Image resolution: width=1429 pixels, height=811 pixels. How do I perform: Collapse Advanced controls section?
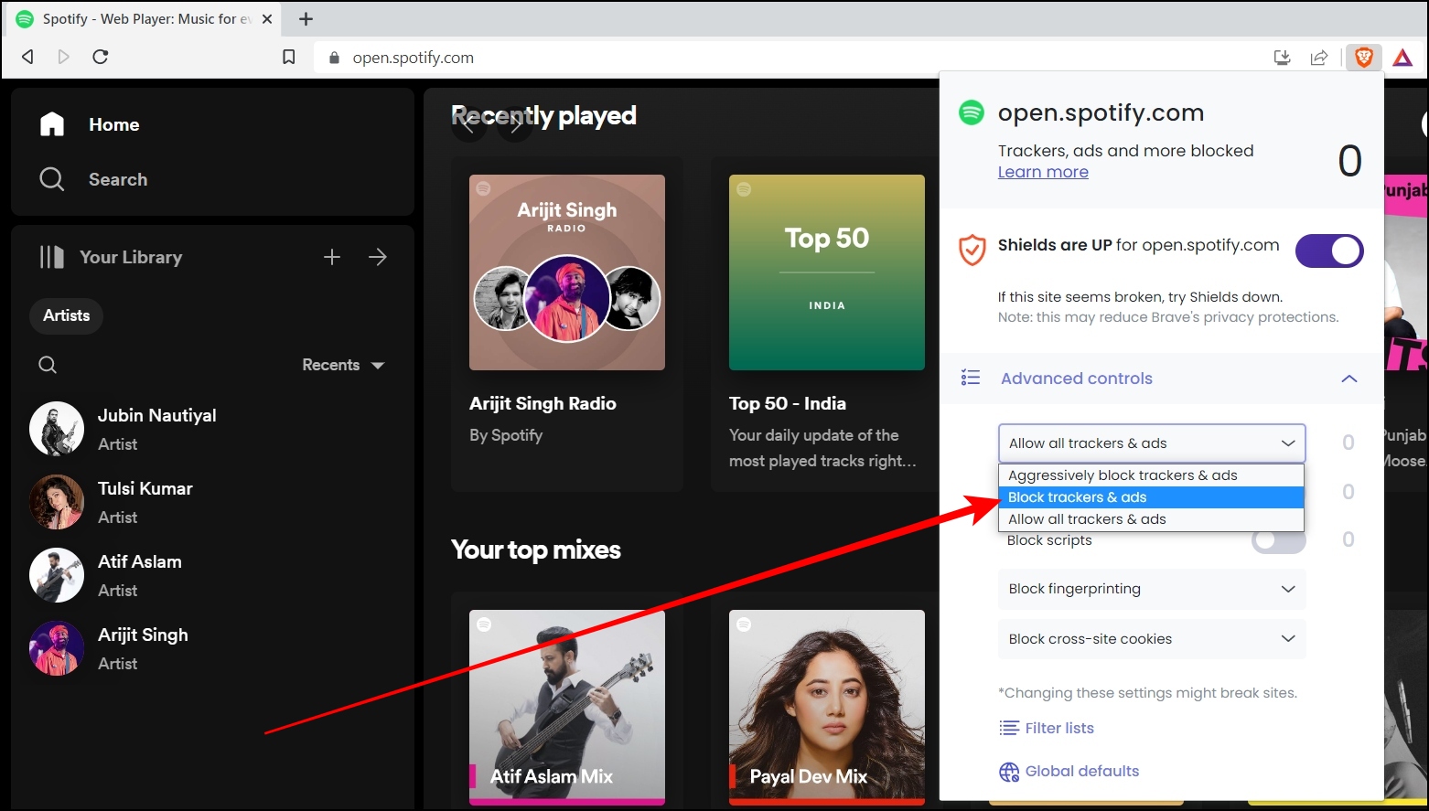(x=1349, y=379)
